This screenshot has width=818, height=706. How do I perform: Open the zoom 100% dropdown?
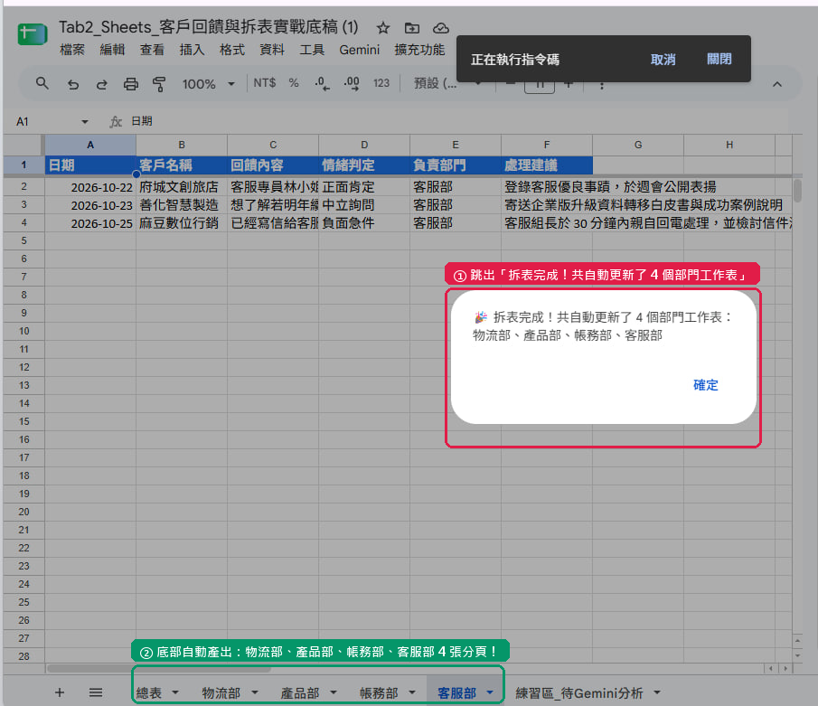208,84
